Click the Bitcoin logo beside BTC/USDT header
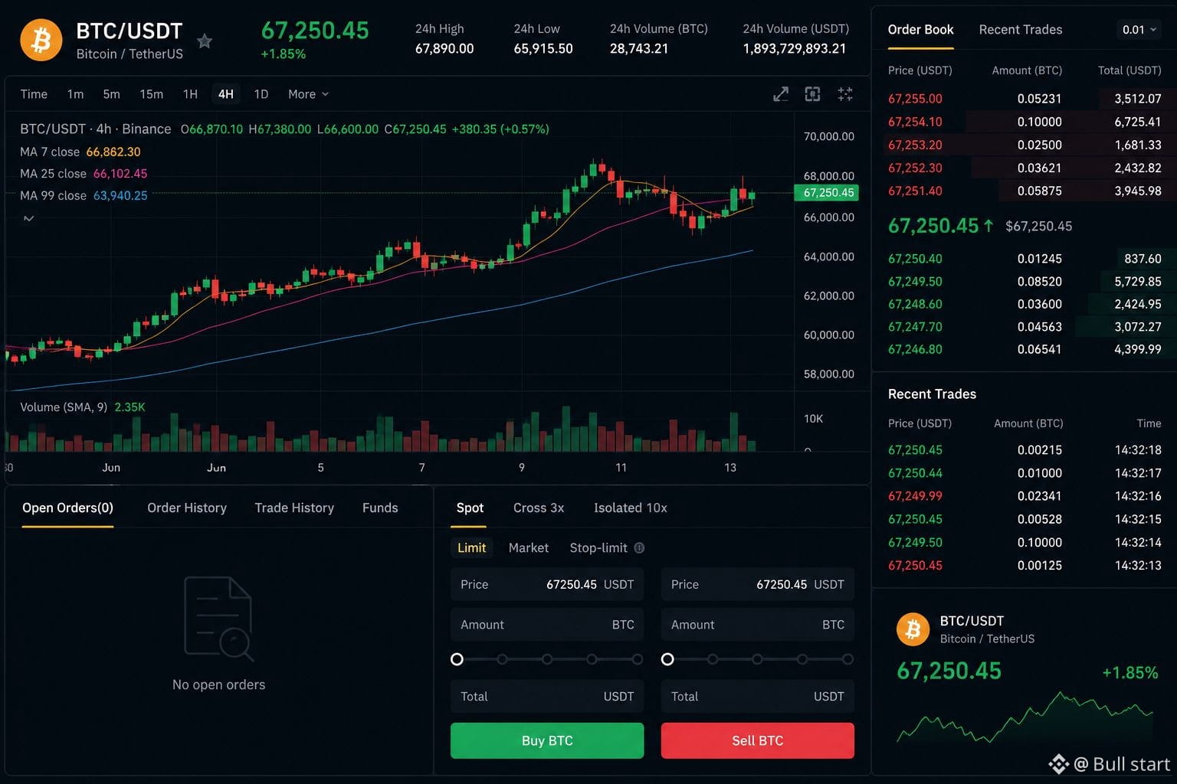 point(41,40)
